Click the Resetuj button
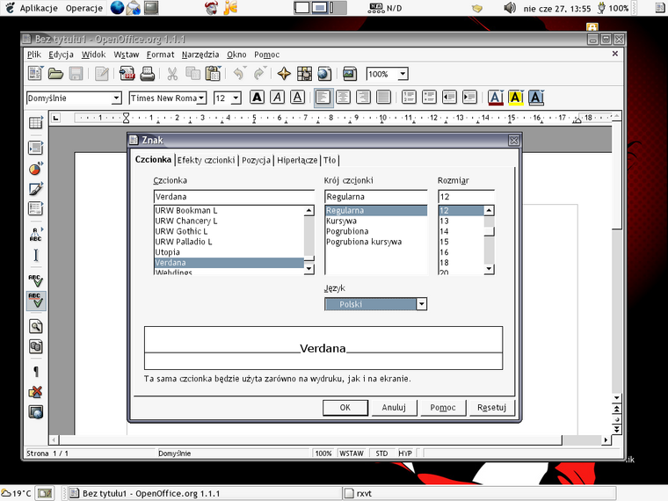This screenshot has width=668, height=501. click(x=492, y=407)
